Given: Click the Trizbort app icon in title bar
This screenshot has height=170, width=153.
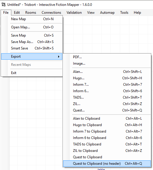Looking at the screenshot, I should tap(3, 5).
